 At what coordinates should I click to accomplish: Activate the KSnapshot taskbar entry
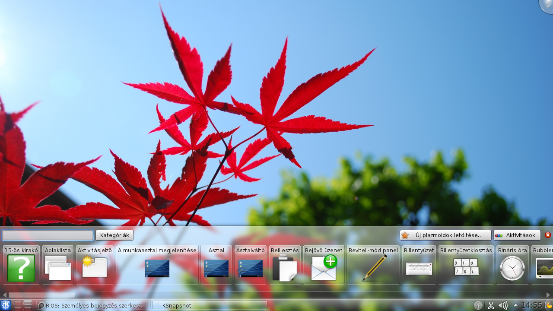point(210,305)
